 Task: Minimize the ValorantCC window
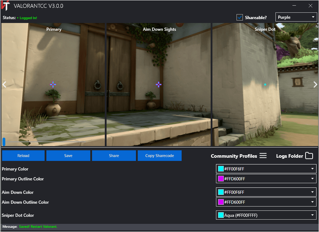tap(294, 6)
